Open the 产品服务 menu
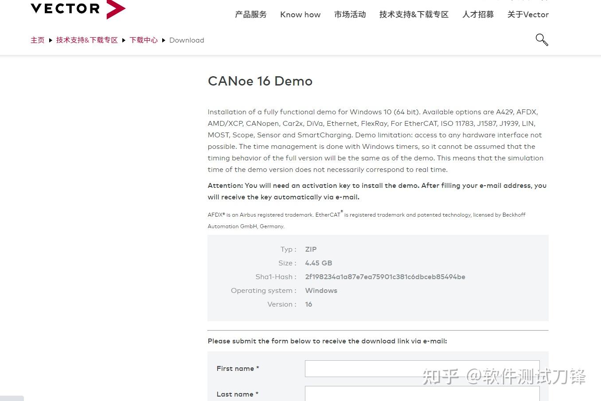Image resolution: width=601 pixels, height=401 pixels. pos(250,14)
